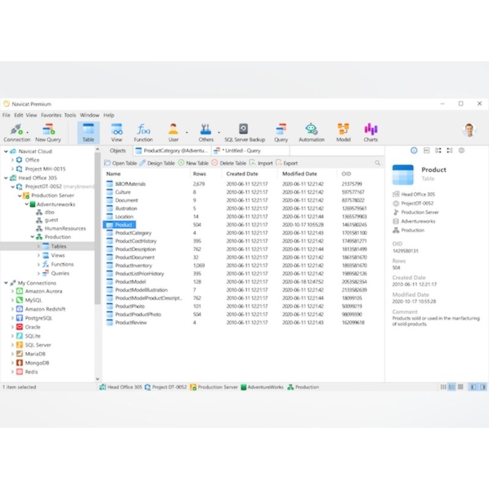Open the View objects icon
This screenshot has width=489, height=489.
(x=117, y=133)
